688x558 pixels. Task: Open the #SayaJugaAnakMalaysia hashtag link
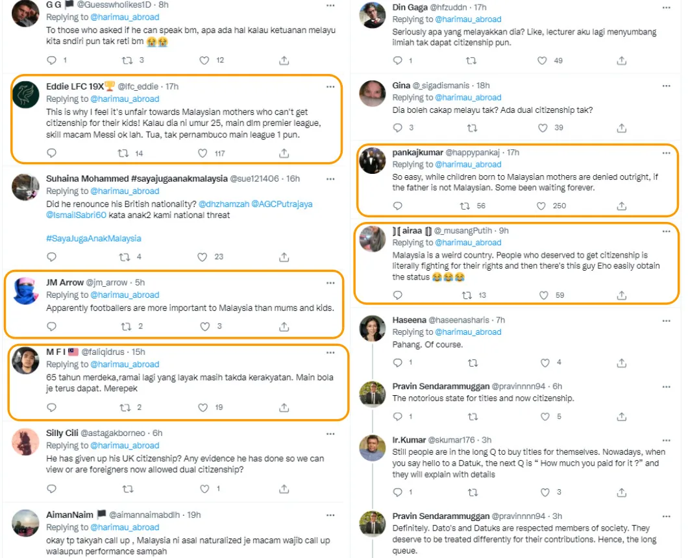click(93, 238)
